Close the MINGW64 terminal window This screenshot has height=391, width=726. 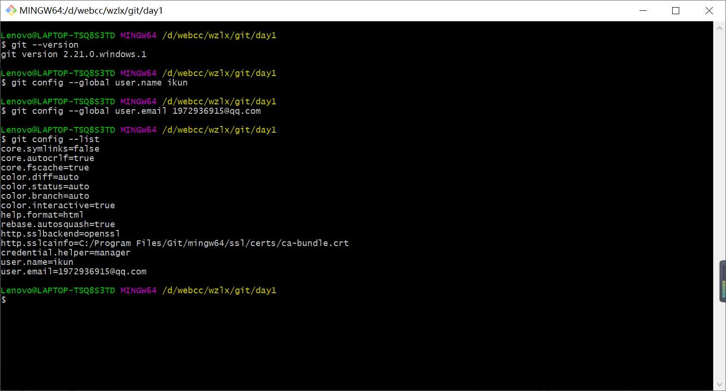point(709,10)
